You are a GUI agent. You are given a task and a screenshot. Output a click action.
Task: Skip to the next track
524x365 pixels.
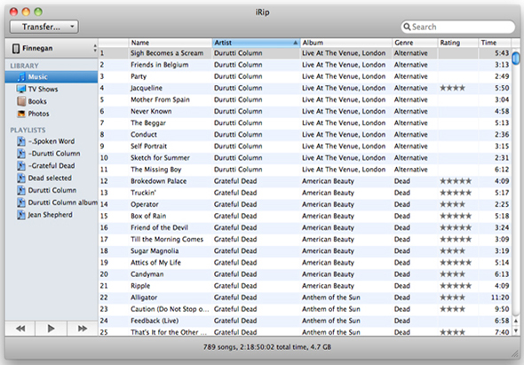[83, 329]
